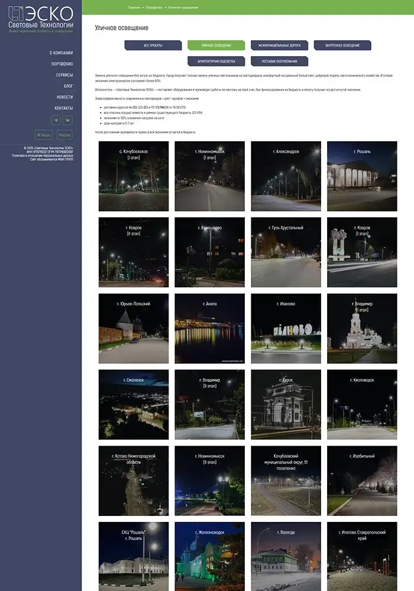The width and height of the screenshot is (414, 591).
Task: Open the Youtube button
Action: [64, 135]
